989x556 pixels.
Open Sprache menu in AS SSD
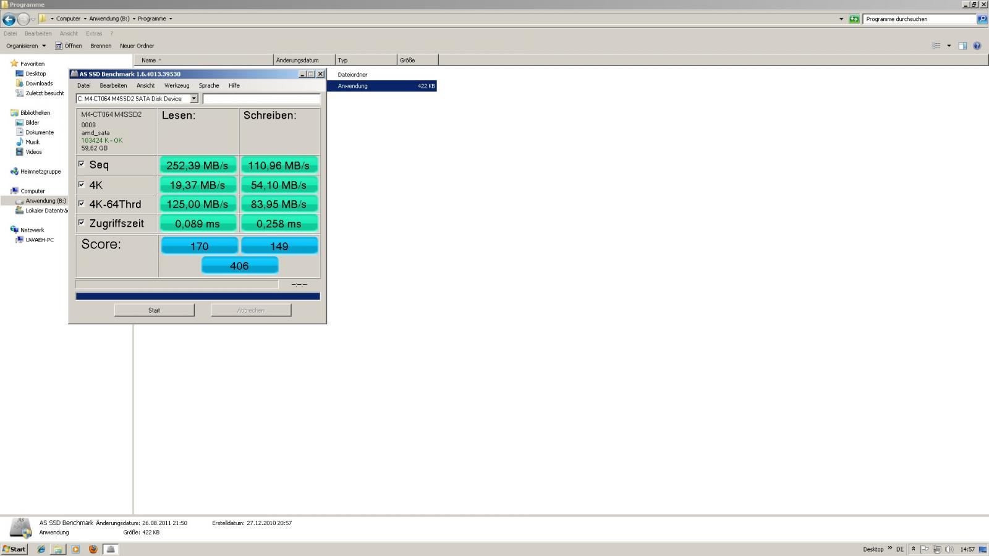click(x=209, y=86)
